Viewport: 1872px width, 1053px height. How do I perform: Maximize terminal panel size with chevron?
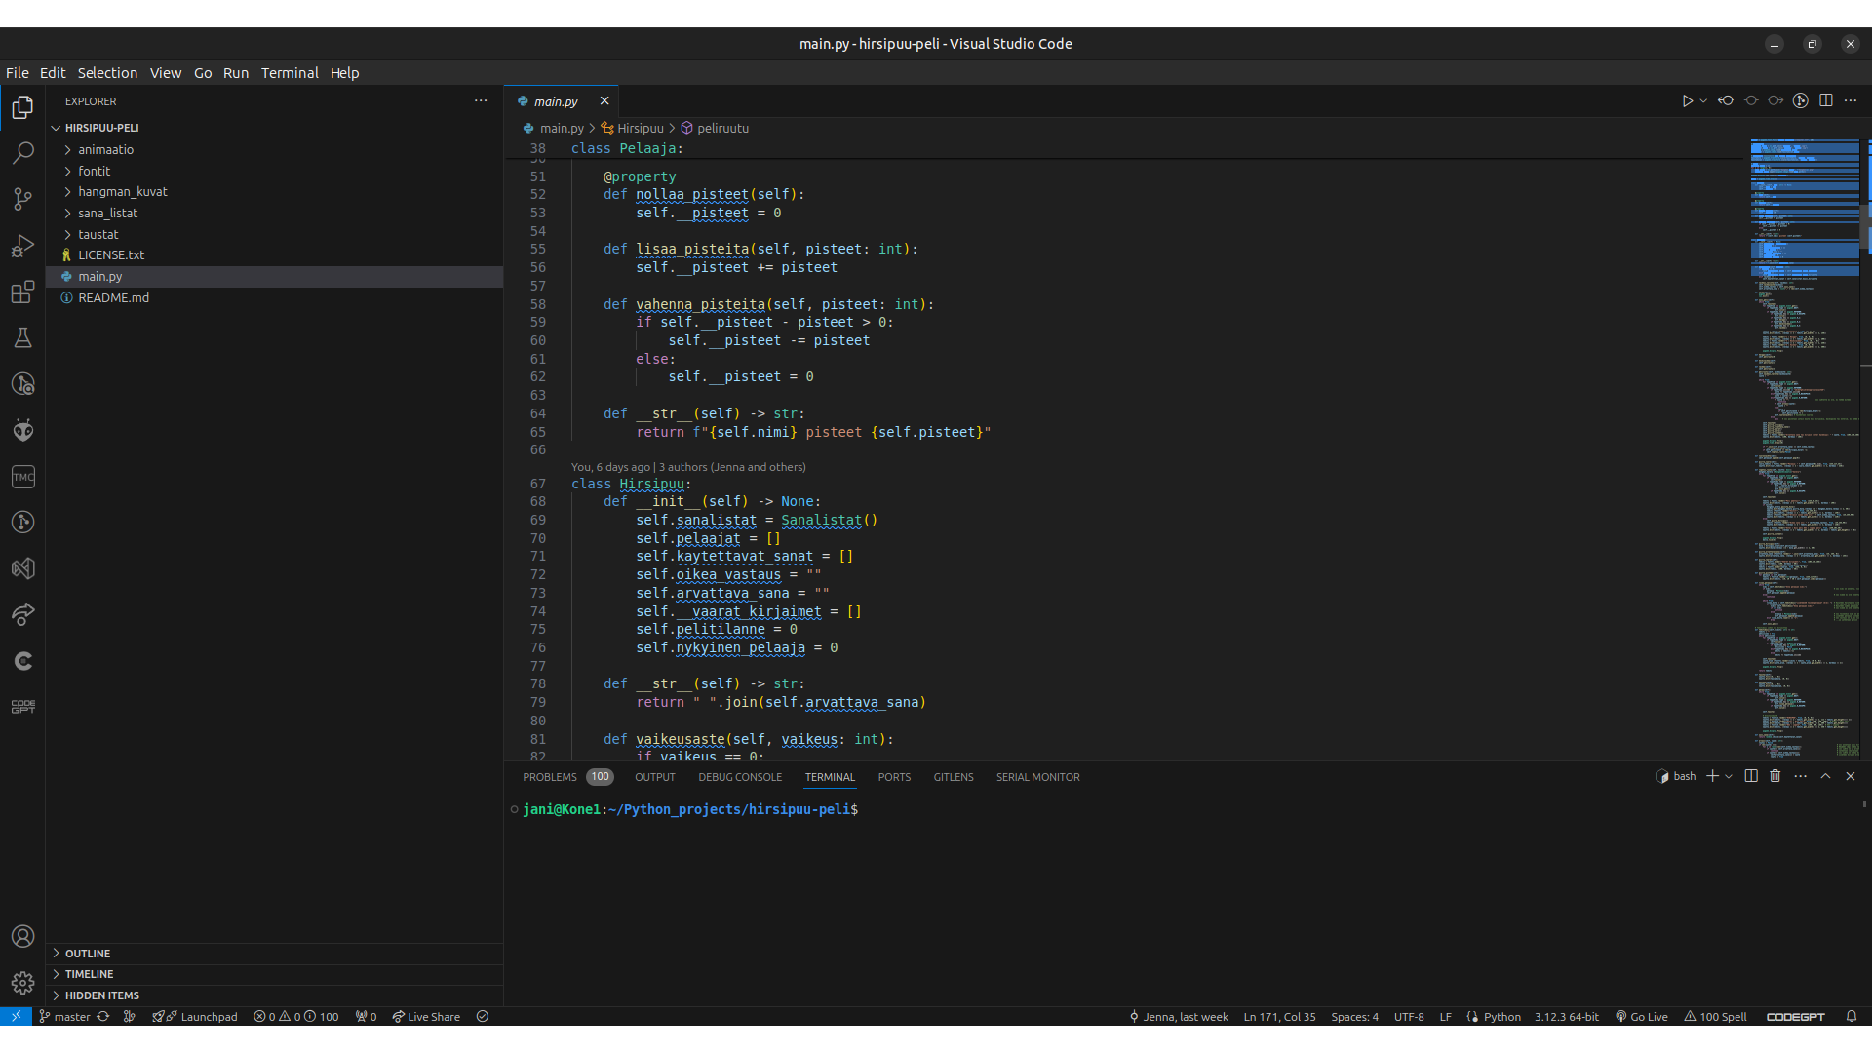[x=1825, y=776]
